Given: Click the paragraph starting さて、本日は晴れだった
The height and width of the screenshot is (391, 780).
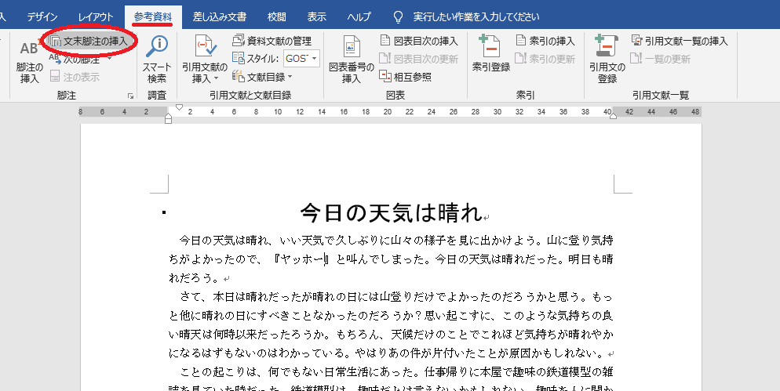Looking at the screenshot, I should [391, 325].
